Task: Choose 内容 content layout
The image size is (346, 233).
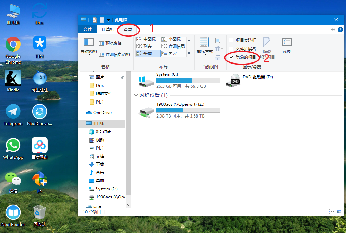Action: (x=169, y=53)
